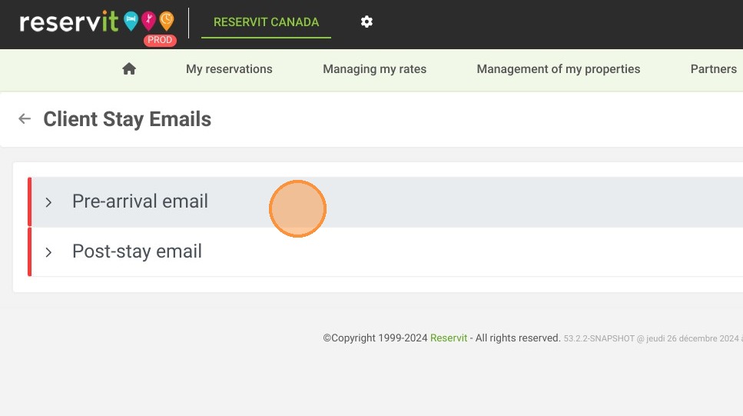Open My reservations menu
This screenshot has width=743, height=416.
click(229, 69)
